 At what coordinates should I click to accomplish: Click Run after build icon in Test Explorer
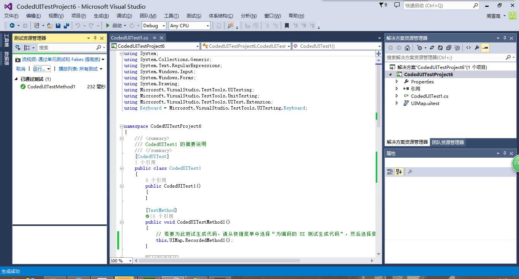click(x=18, y=47)
